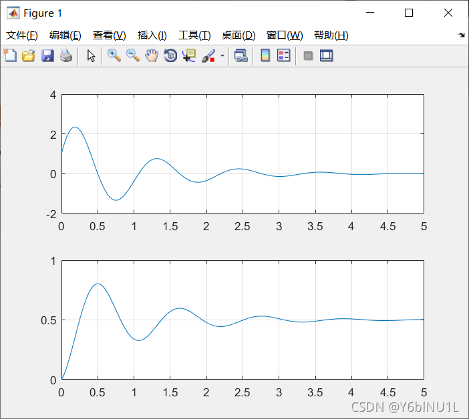Image resolution: width=469 pixels, height=419 pixels.
Task: Close the Figure 1 window
Action: [448, 13]
